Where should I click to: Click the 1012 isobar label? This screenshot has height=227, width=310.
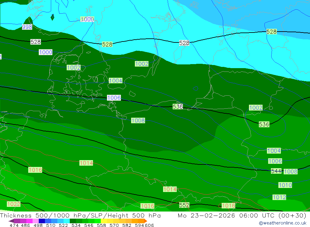pyautogui.click(x=279, y=197)
